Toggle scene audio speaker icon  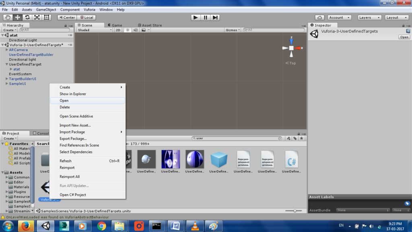click(x=136, y=30)
